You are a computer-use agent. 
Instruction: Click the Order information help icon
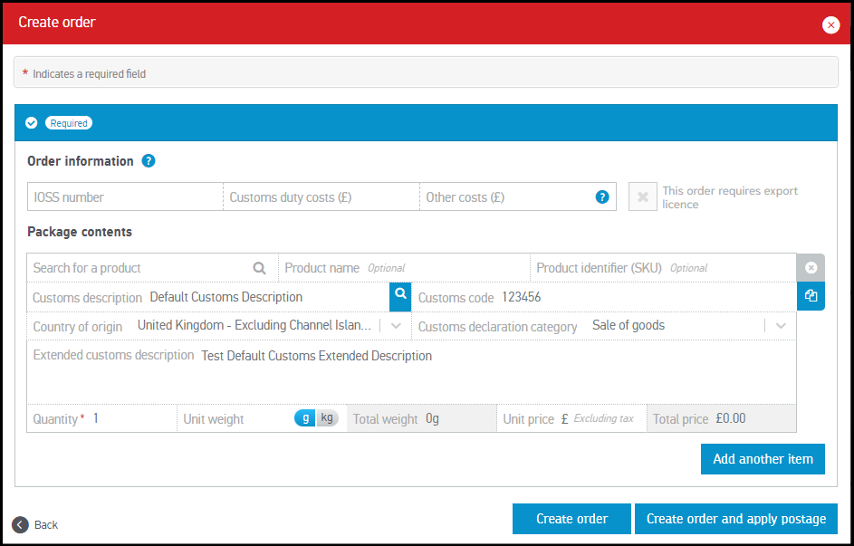149,161
